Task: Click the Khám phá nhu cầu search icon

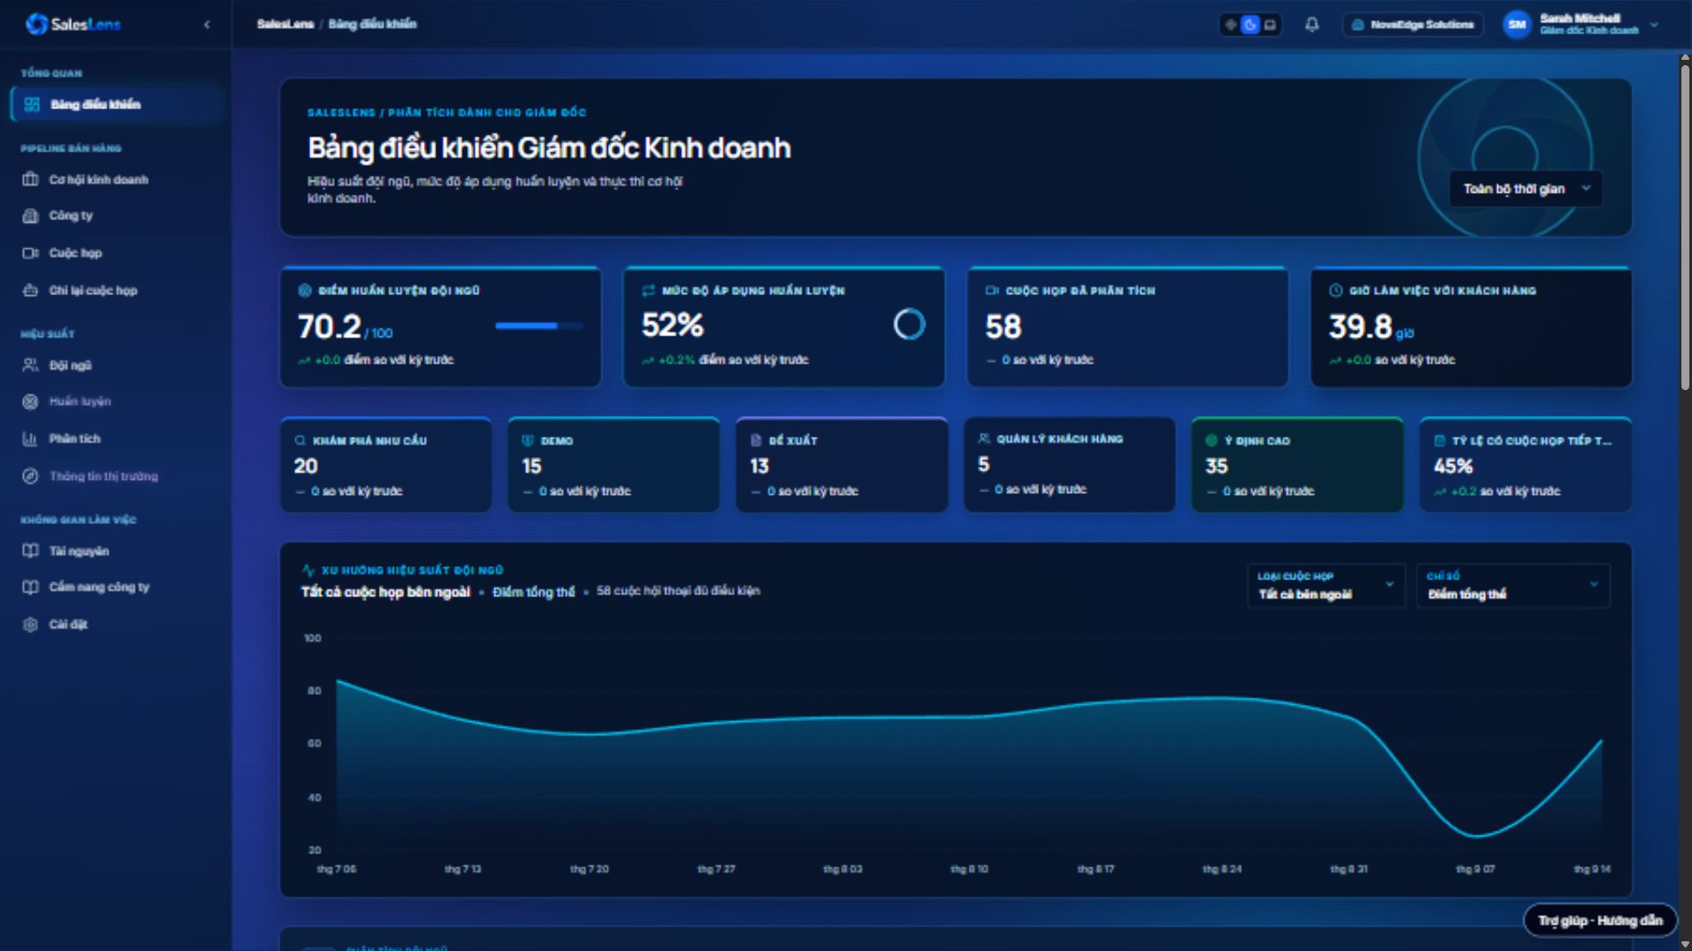Action: click(301, 440)
